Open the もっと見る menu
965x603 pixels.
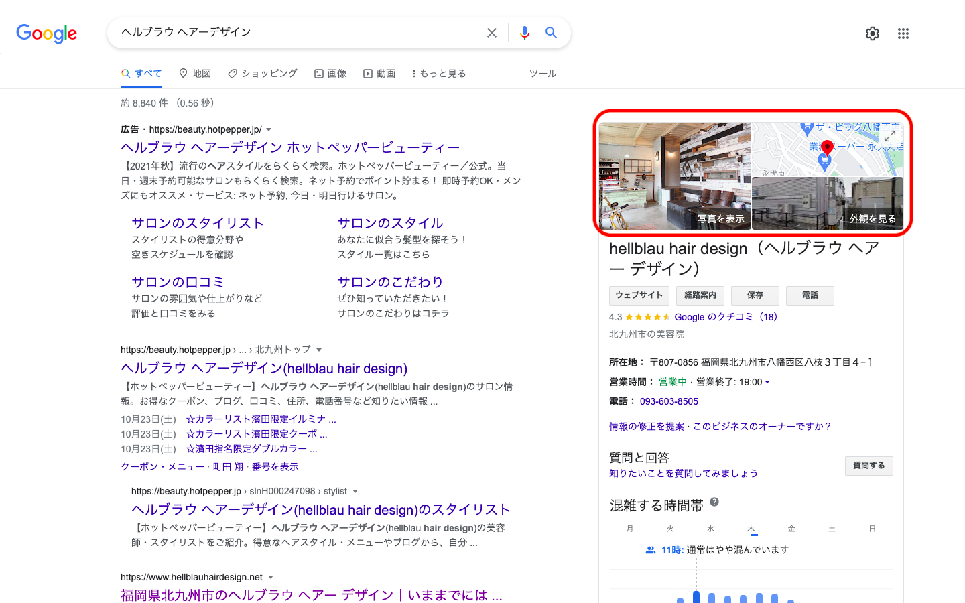[439, 74]
